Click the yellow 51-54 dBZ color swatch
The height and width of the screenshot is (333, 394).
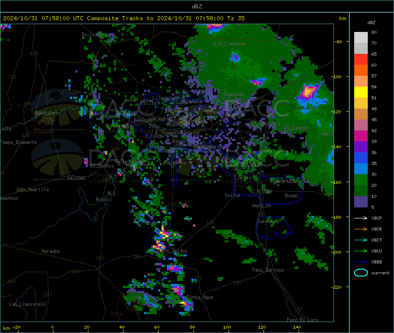coord(361,92)
